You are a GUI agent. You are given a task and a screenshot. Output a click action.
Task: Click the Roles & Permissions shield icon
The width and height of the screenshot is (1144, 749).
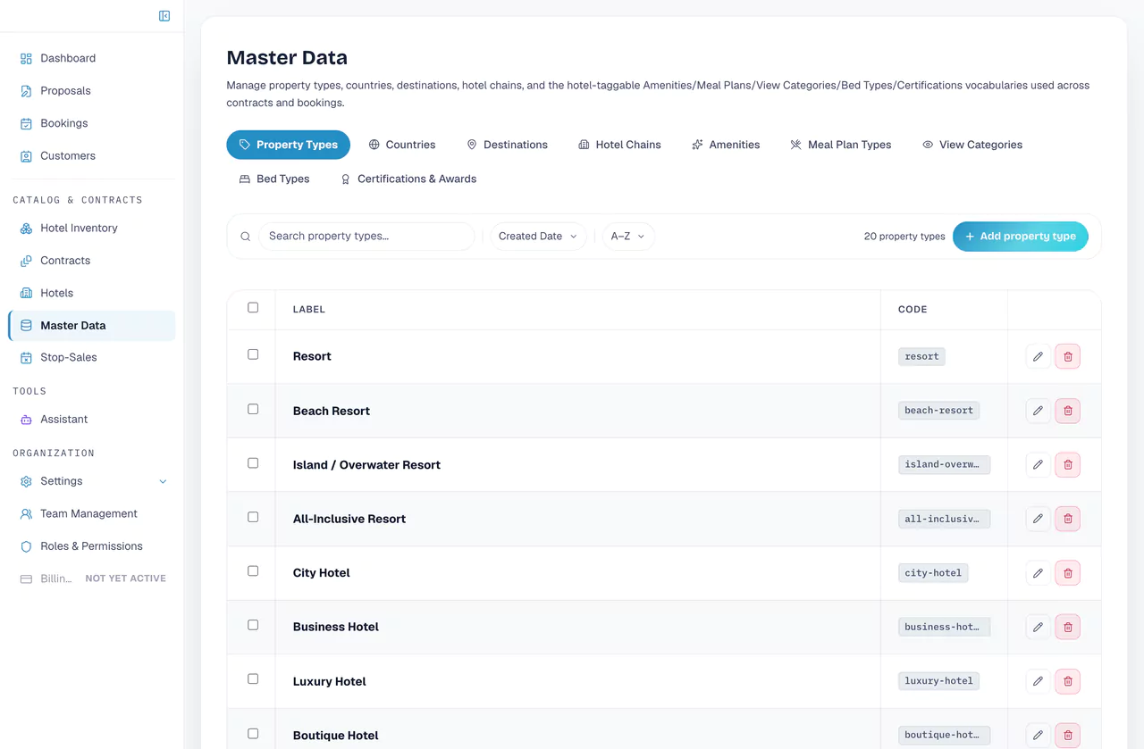tap(26, 546)
